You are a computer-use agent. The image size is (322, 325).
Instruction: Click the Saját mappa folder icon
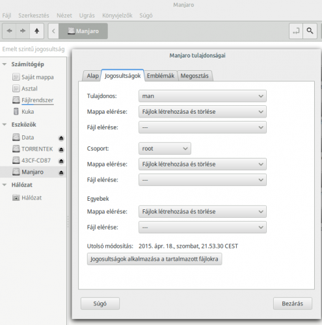click(x=16, y=77)
